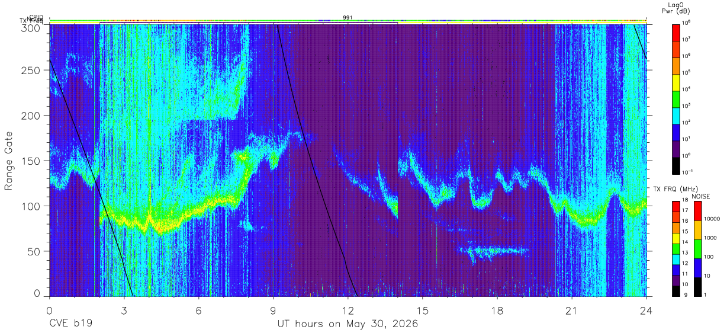This screenshot has height=336, width=727.
Task: Click the '100' tick on the Range Gate axis
Action: click(30, 206)
